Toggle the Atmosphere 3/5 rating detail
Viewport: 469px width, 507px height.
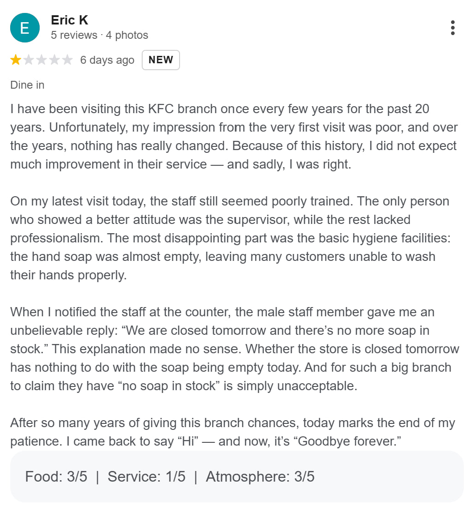point(259,476)
